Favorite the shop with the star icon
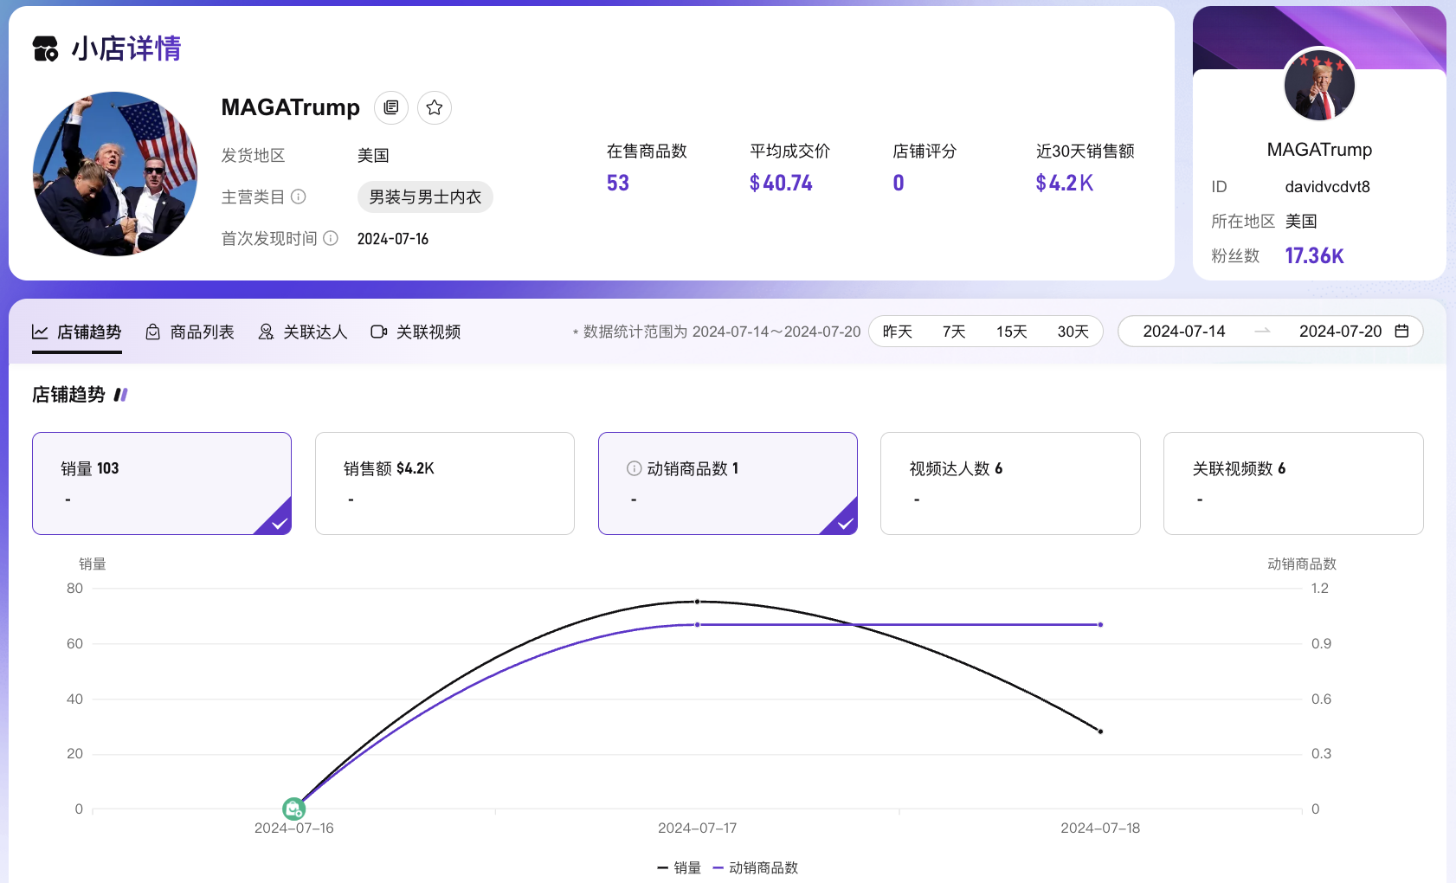 (x=435, y=107)
